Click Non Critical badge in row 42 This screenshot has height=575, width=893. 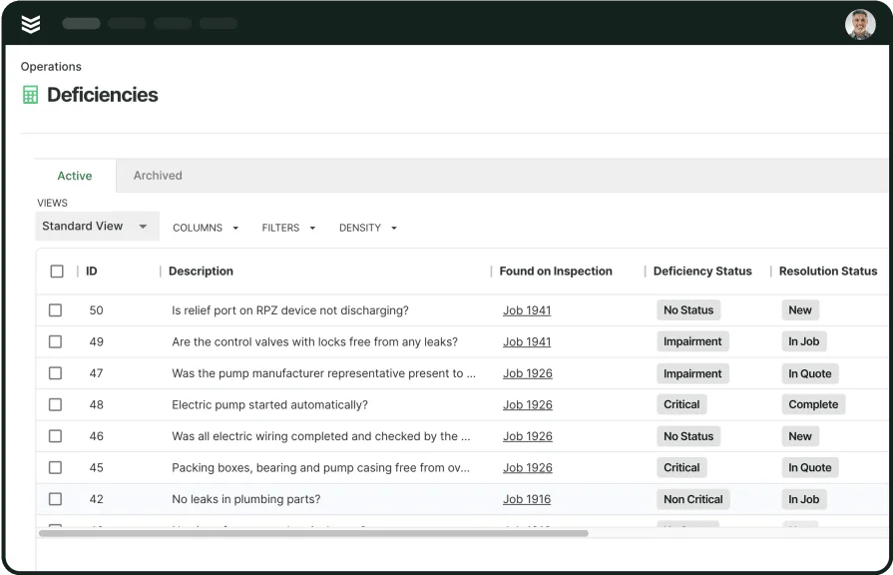693,499
